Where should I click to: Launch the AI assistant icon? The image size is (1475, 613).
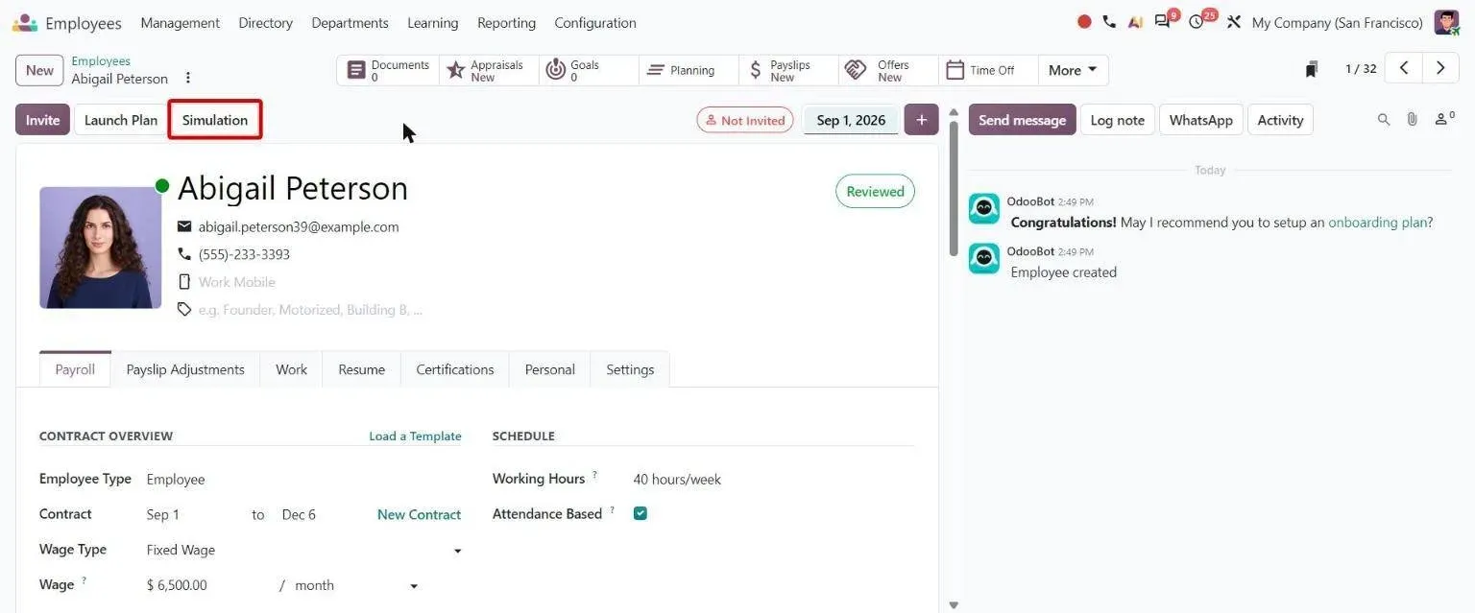click(1135, 22)
